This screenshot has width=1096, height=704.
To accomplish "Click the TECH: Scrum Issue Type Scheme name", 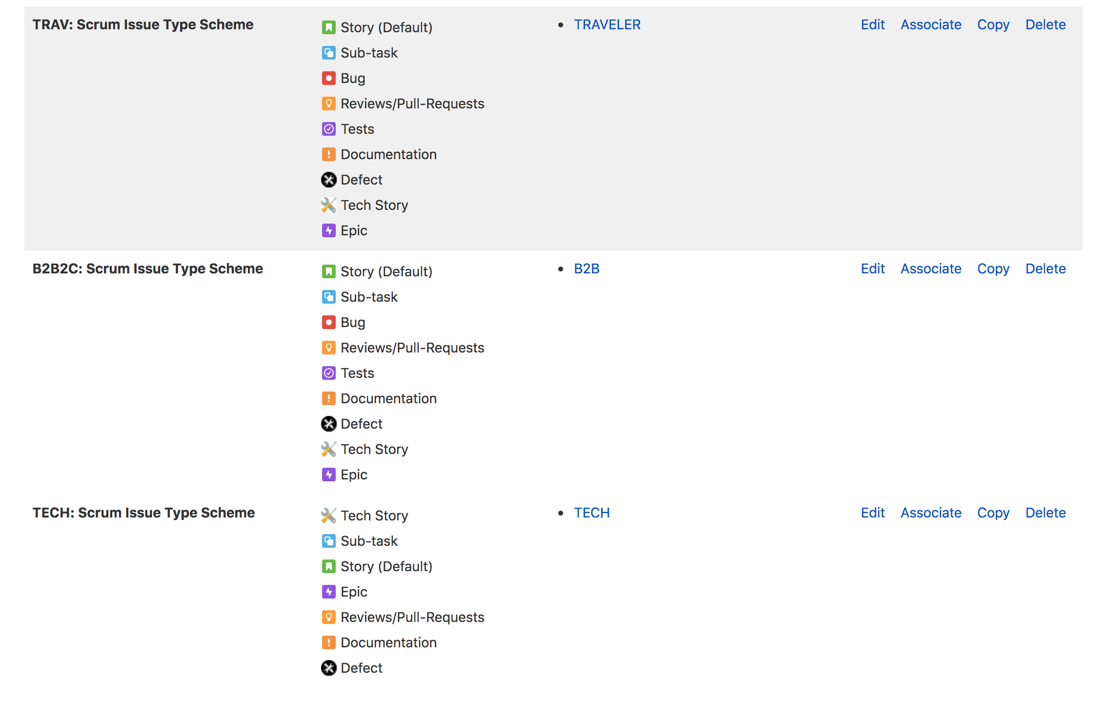I will point(143,513).
